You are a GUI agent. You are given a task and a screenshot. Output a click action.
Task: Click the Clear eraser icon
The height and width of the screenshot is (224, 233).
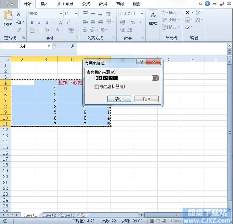[188, 27]
